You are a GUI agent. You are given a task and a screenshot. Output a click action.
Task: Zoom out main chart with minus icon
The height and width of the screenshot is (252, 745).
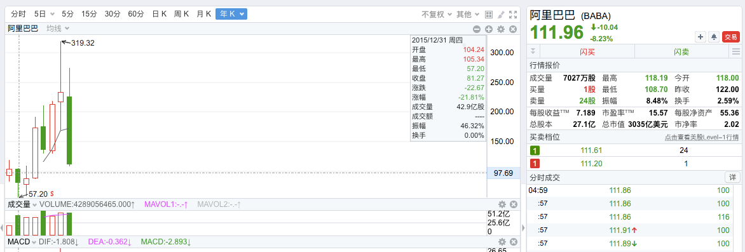(x=477, y=29)
